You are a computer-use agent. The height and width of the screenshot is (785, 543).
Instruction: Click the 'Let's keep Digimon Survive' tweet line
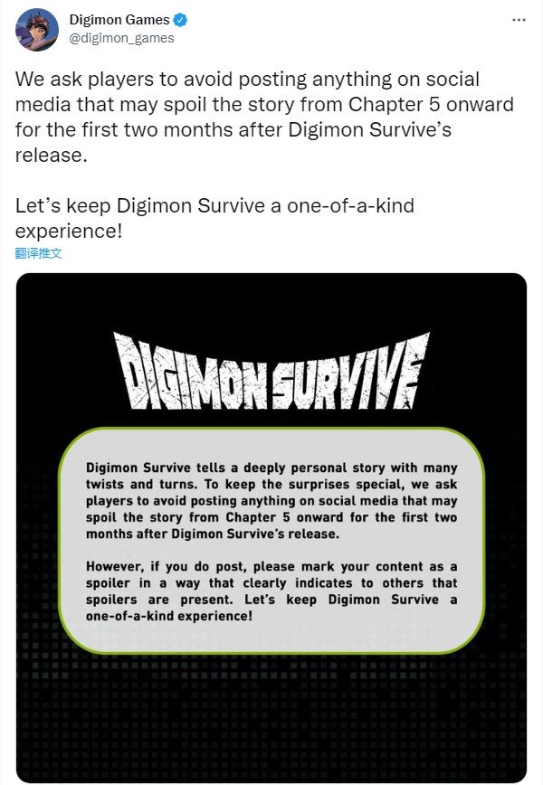214,206
